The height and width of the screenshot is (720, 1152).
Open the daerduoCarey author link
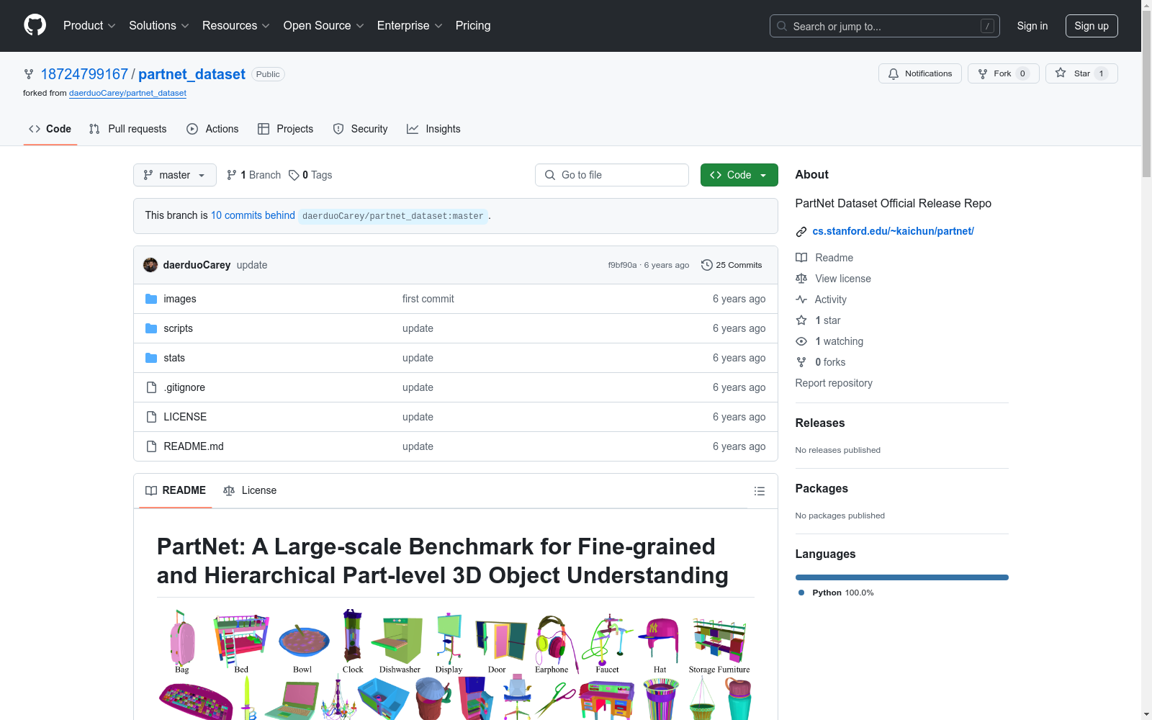[197, 265]
